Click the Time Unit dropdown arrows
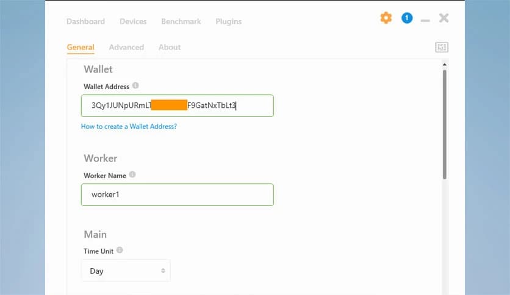 point(163,271)
